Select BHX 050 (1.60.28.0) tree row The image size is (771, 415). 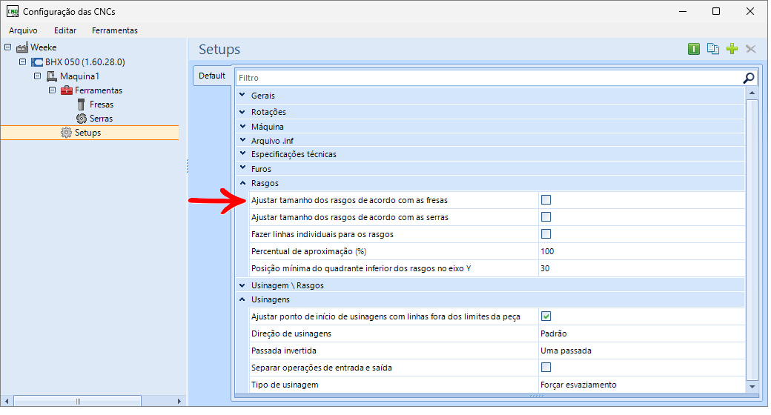[85, 62]
